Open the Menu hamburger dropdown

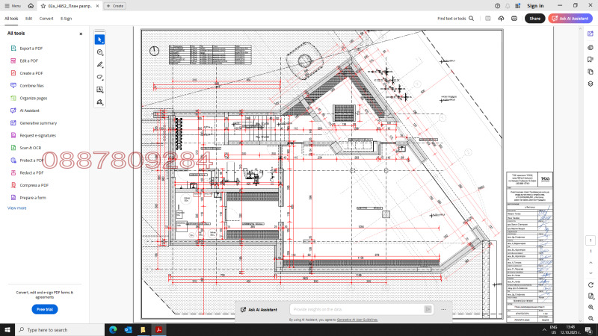pos(13,5)
